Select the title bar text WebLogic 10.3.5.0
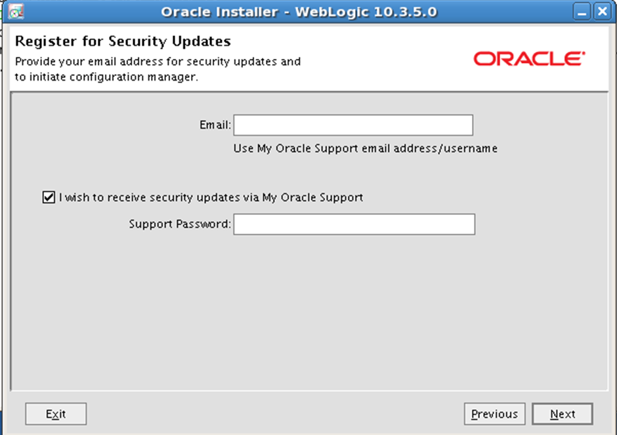 tap(366, 12)
